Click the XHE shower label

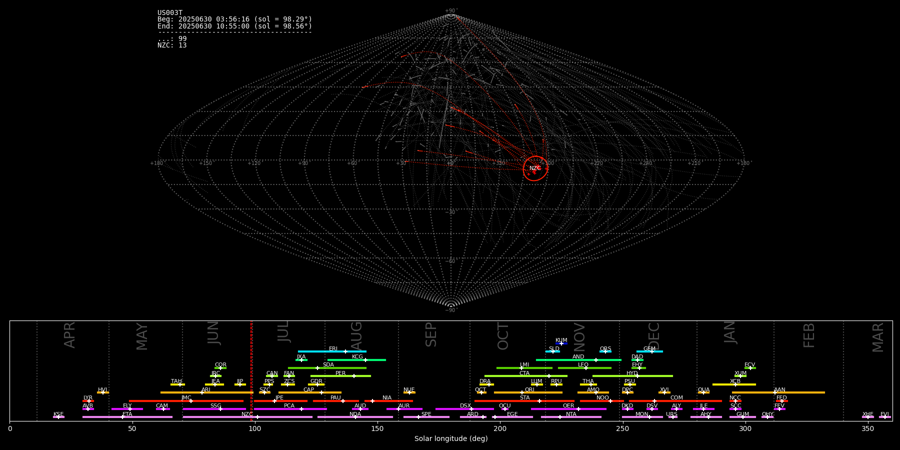(867, 414)
